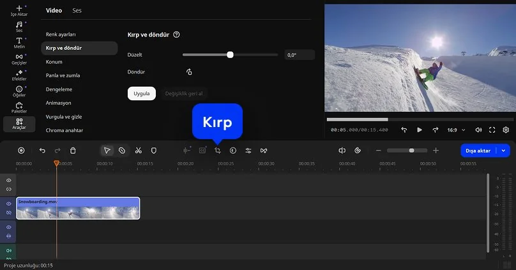The width and height of the screenshot is (516, 270).
Task: Click the Düzelt straighten slider handle
Action: coord(230,56)
